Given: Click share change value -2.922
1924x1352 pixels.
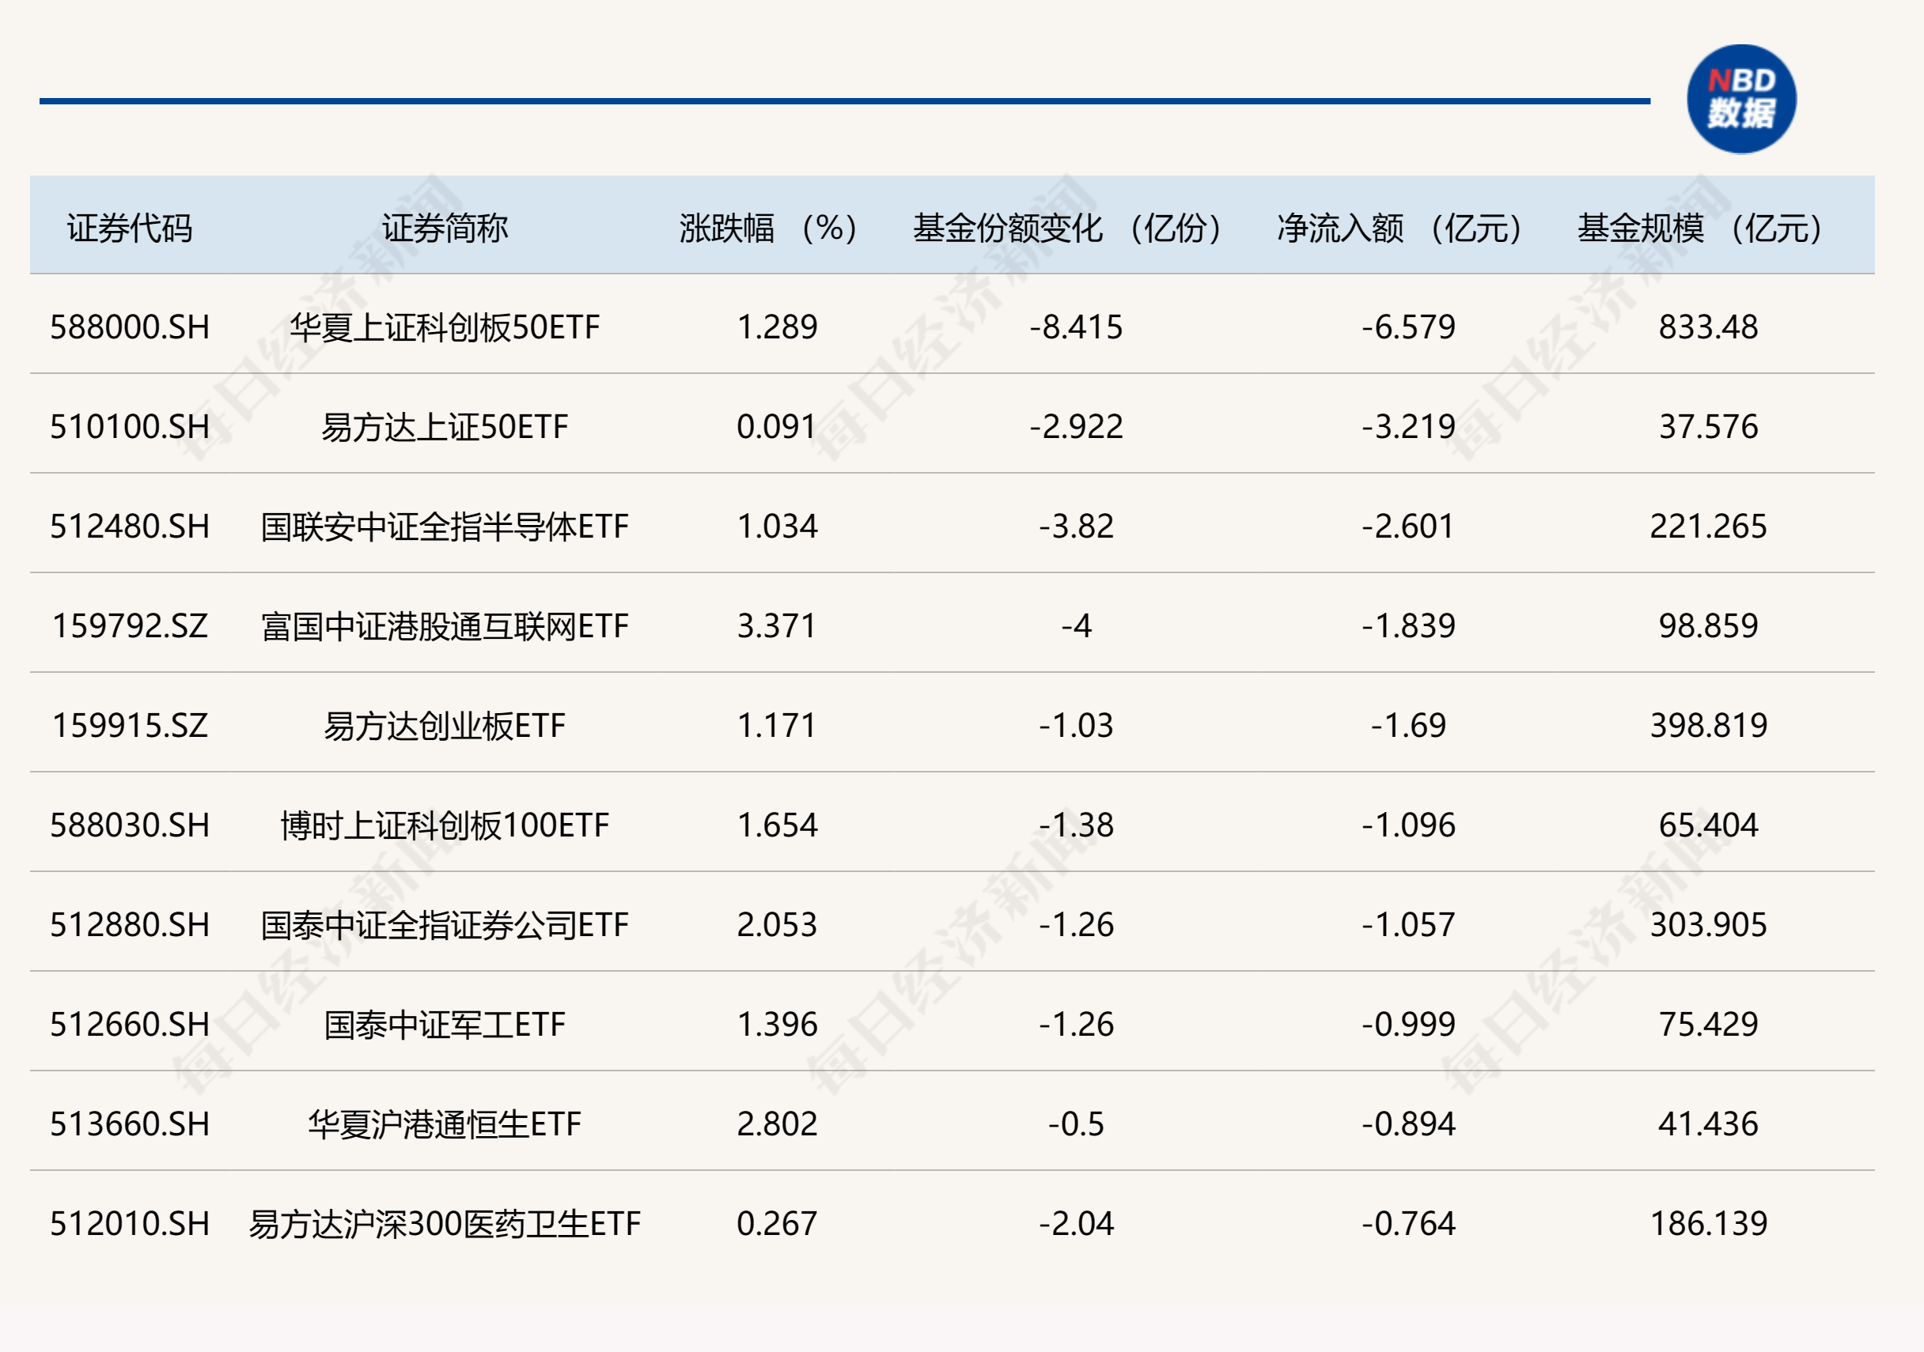Looking at the screenshot, I should point(1076,426).
